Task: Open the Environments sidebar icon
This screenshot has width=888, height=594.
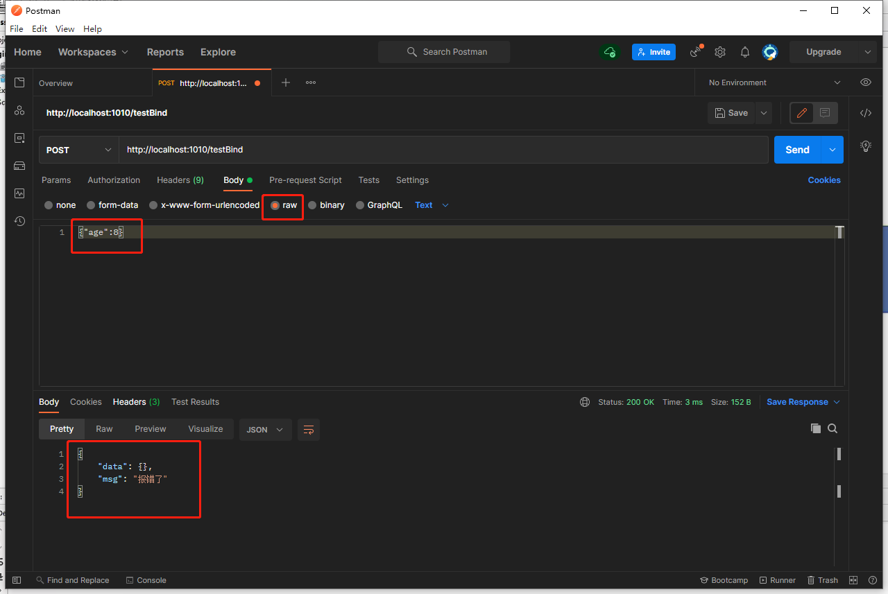Action: coord(19,138)
